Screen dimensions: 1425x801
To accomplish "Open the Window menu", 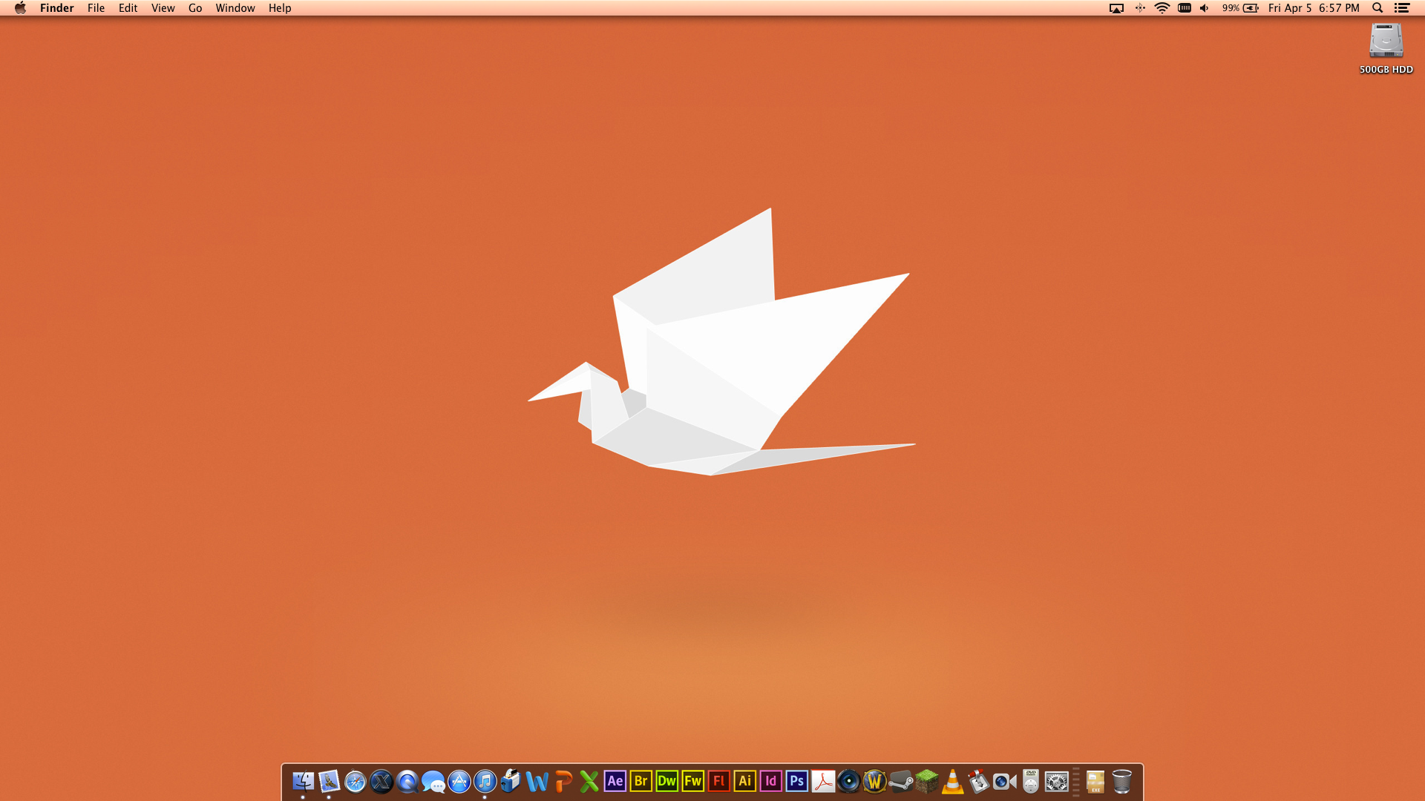I will click(x=235, y=8).
